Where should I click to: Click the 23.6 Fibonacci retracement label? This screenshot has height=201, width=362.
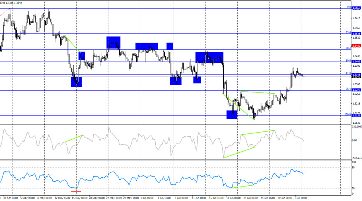pyautogui.click(x=348, y=33)
